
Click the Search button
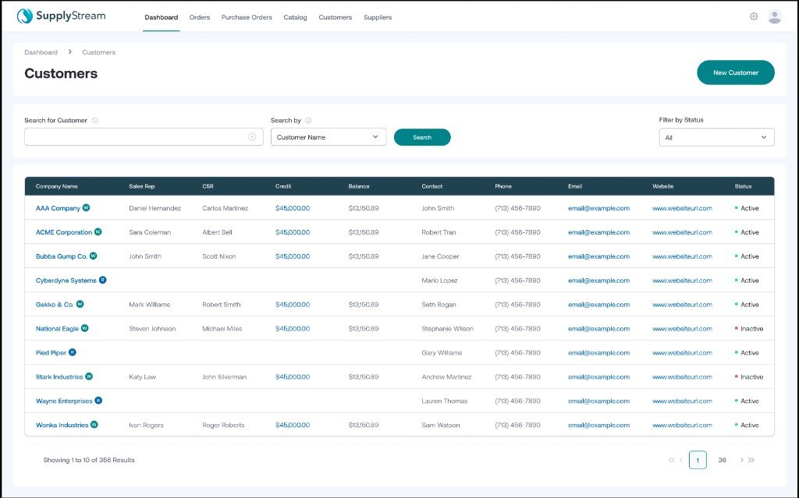pos(422,137)
